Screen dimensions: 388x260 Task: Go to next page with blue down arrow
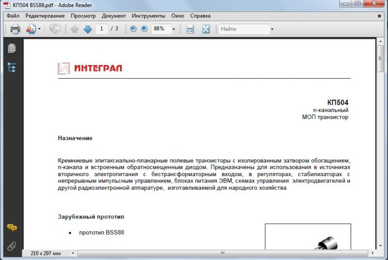click(x=88, y=29)
